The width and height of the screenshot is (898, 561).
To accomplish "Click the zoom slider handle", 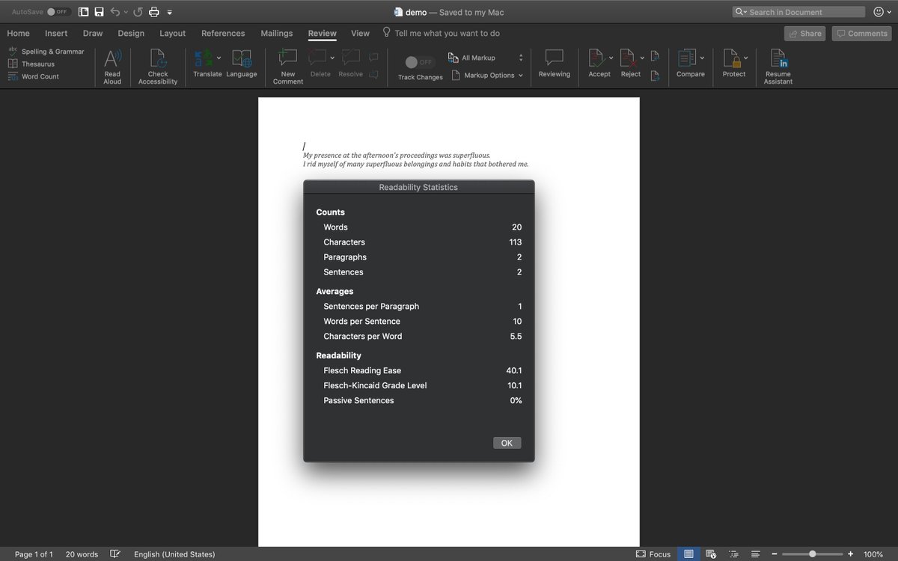I will pyautogui.click(x=813, y=554).
